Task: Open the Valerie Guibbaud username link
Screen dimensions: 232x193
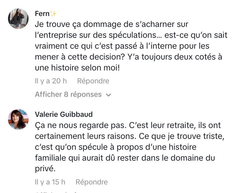Action: click(x=64, y=115)
